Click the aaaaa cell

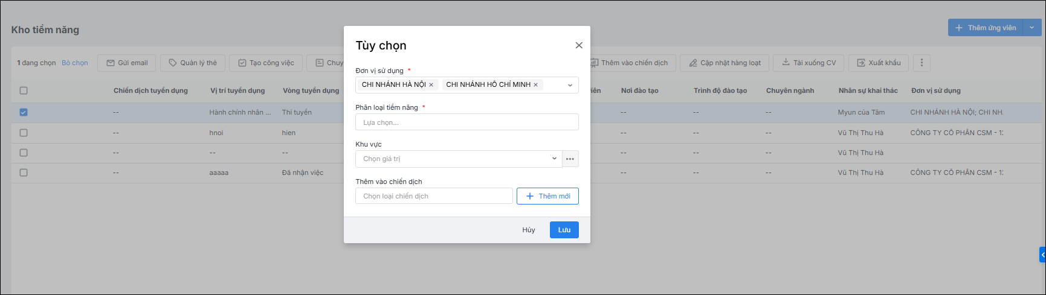(219, 173)
